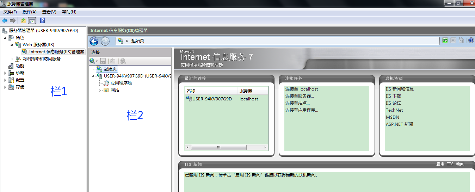Click the Up one level folder icon
Image resolution: width=475 pixels, height=192 pixels.
click(x=23, y=20)
